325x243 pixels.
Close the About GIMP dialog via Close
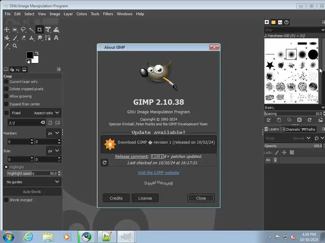tap(201, 198)
